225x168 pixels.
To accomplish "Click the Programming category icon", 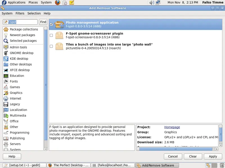I will pos(6,133).
